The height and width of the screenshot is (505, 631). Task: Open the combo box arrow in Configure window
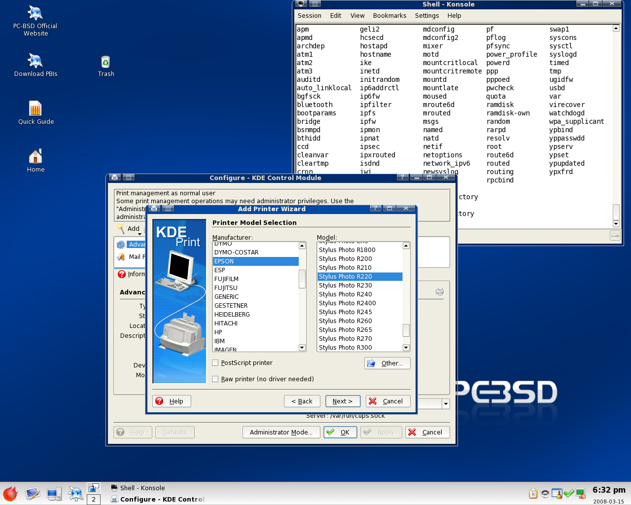tap(446, 404)
